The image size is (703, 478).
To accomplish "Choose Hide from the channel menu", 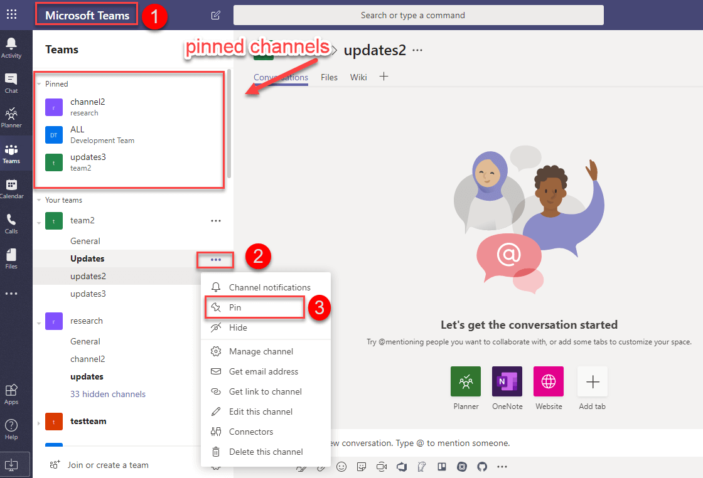I will click(238, 327).
